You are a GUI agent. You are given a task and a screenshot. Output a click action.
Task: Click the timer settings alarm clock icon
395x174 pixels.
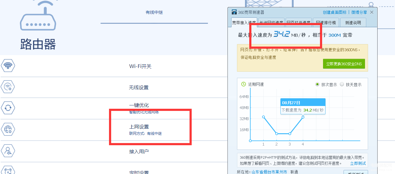[x=8, y=170]
